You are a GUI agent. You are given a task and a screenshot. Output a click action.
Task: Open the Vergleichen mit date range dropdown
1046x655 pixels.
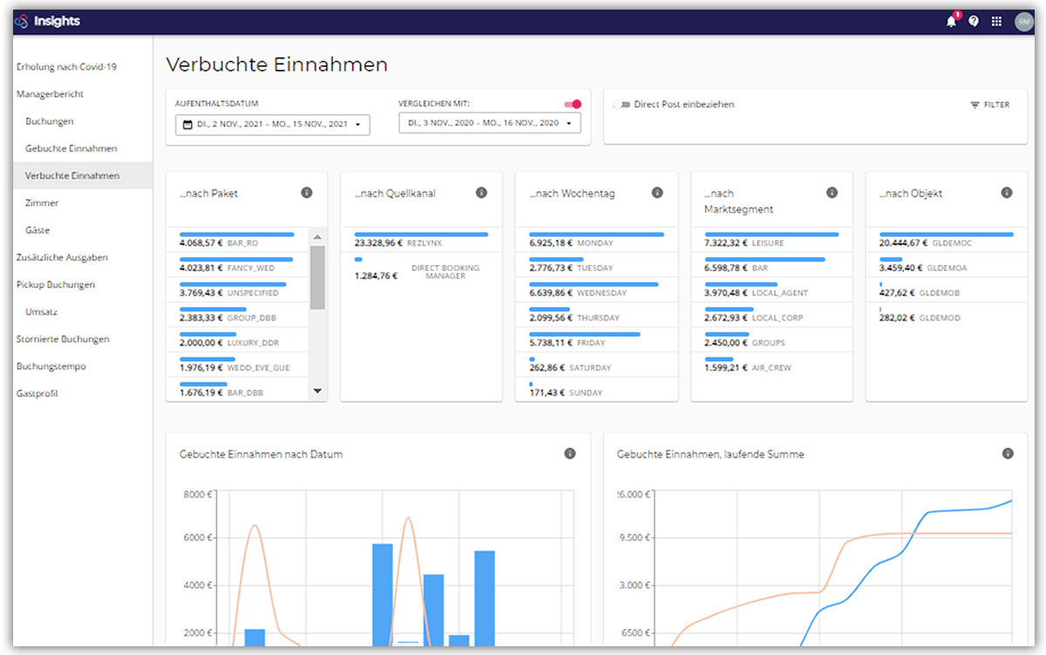pyautogui.click(x=490, y=124)
